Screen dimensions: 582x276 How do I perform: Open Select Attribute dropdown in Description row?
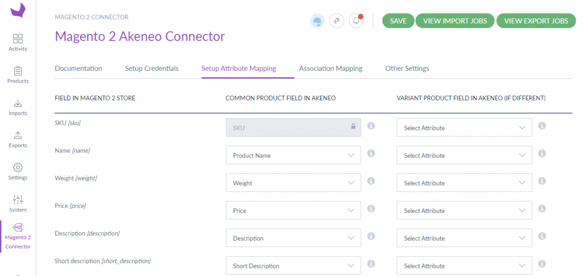464,238
